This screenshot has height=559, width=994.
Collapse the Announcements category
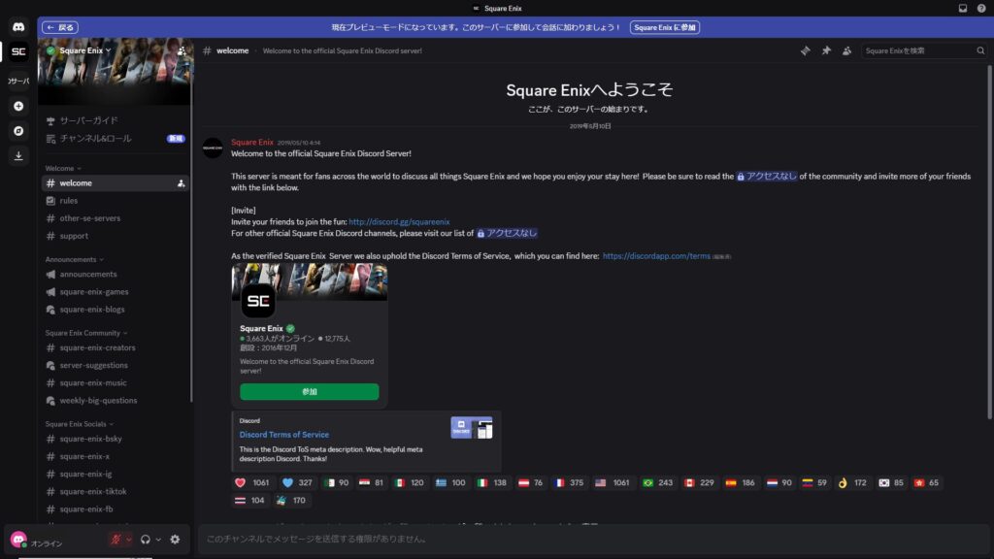[x=72, y=259]
